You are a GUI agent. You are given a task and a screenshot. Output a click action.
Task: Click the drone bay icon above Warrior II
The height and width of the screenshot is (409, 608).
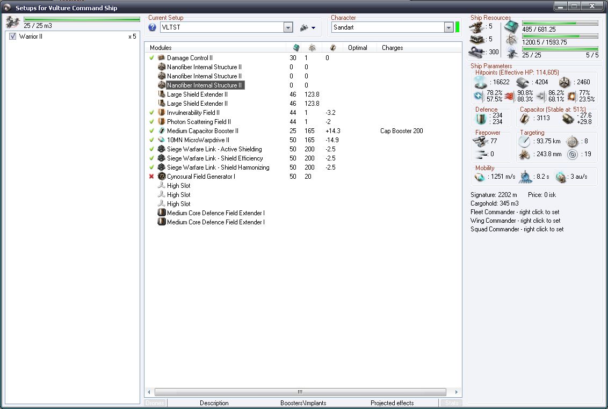[x=13, y=22]
